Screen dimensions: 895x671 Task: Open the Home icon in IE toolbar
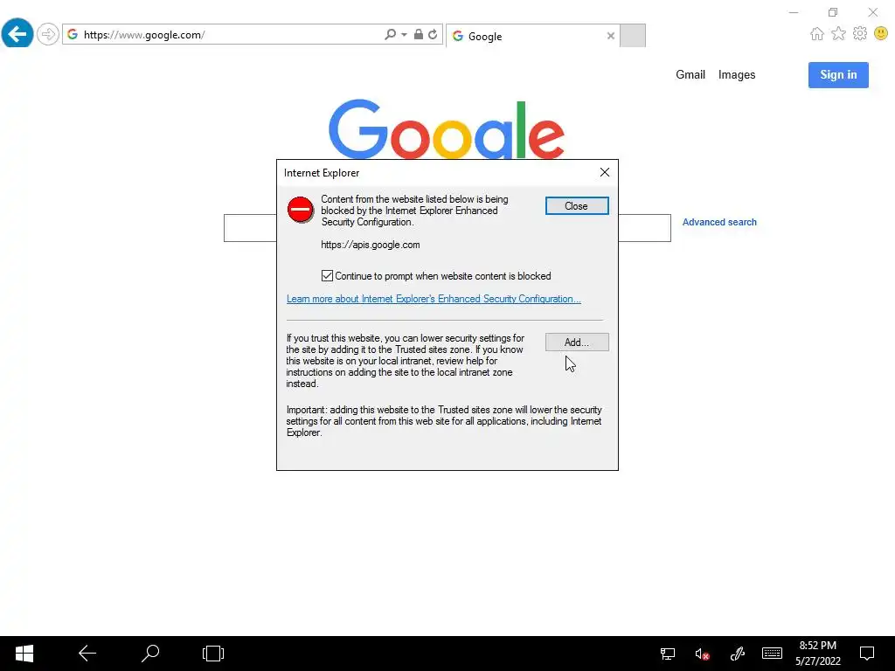pos(817,34)
